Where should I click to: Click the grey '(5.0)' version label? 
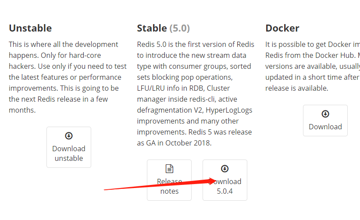tap(180, 28)
